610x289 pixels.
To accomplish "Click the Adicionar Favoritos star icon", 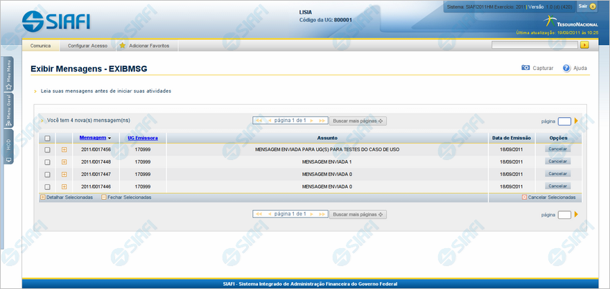I will [x=123, y=46].
